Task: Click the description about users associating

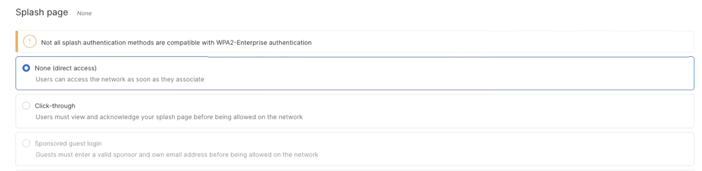Action: pos(120,79)
